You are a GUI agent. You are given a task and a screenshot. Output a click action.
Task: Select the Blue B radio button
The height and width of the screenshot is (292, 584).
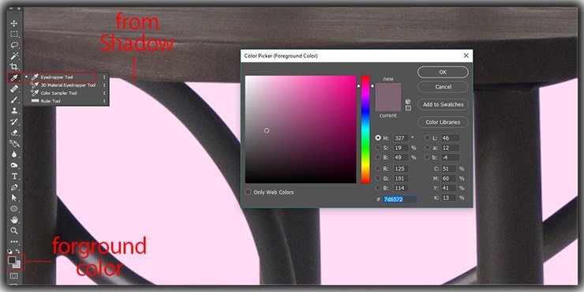coord(378,188)
